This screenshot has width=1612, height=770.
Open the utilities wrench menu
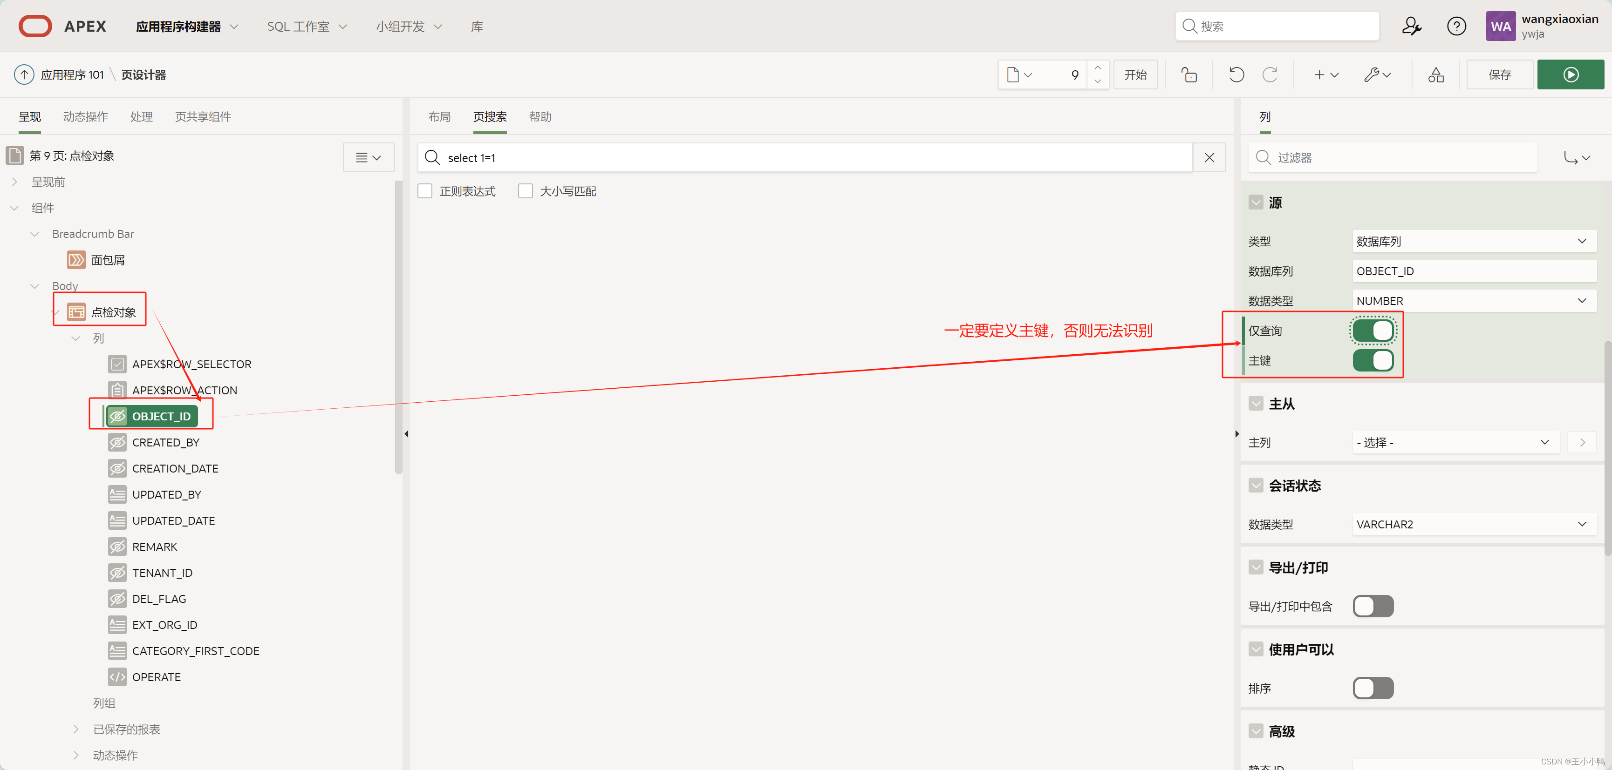tap(1377, 74)
